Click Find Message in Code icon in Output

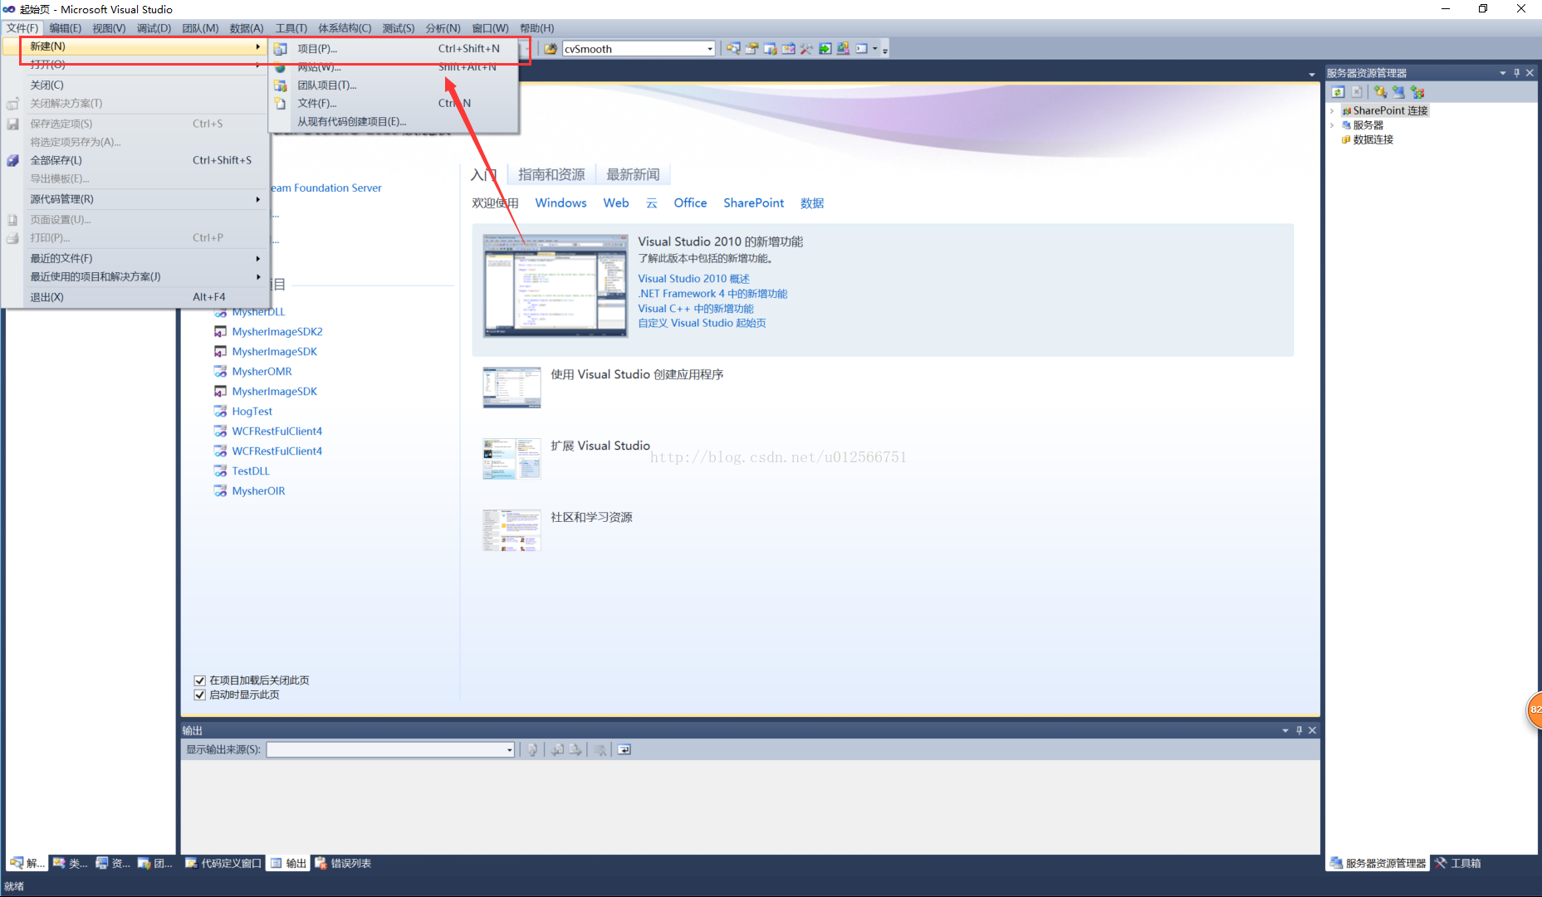coord(532,749)
